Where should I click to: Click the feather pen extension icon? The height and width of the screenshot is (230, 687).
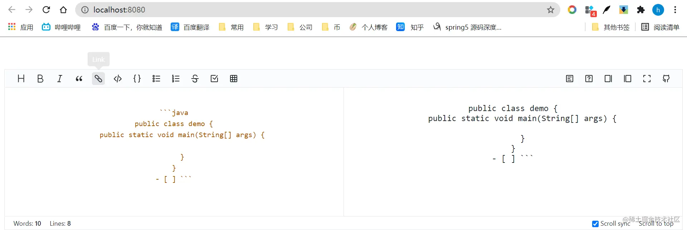point(606,10)
